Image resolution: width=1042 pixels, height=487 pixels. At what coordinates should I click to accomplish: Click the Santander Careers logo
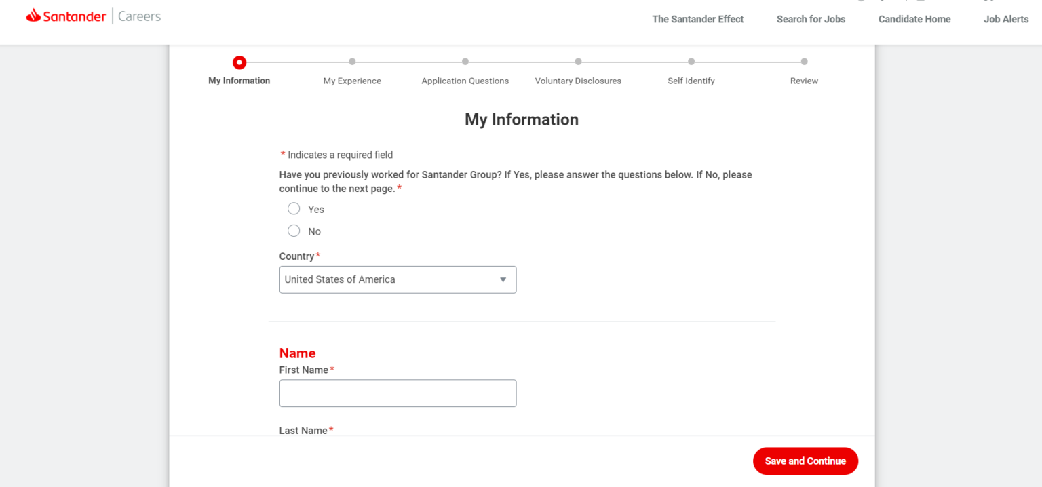(94, 16)
